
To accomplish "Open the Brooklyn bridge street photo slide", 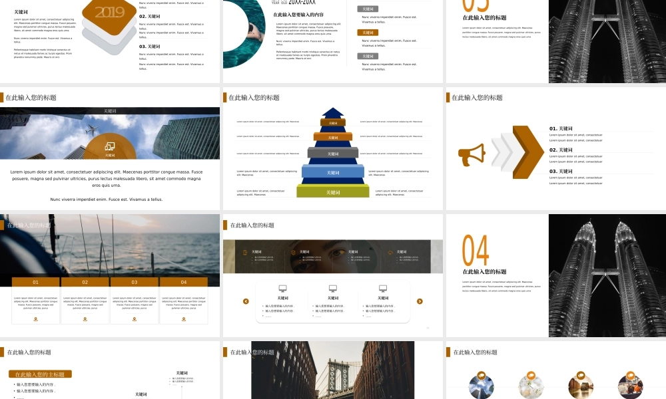I will coord(332,370).
